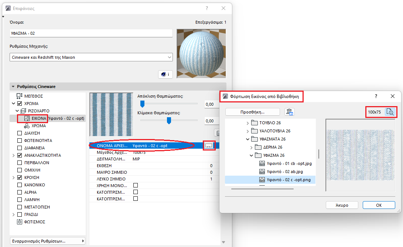Collapse the ΥΦΑΣΜΑ 26 folder
Screen dimensions: 403x247
pos(251,155)
